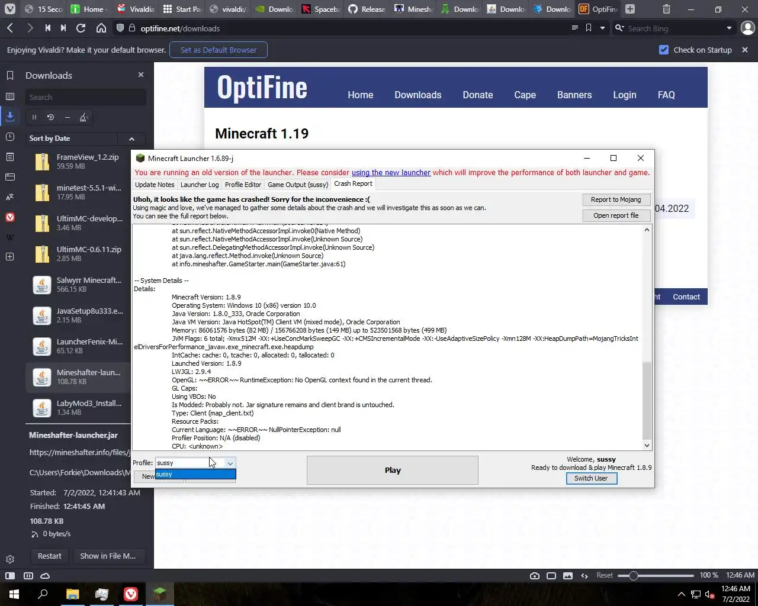758x606 pixels.
Task: Select sussy in the profile list
Action: coord(195,475)
